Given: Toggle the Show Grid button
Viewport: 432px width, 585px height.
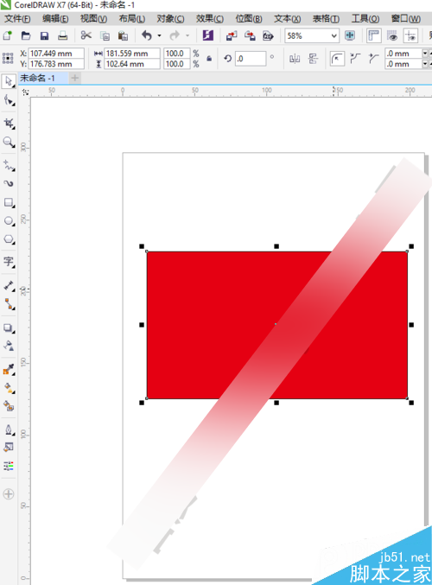Looking at the screenshot, I should tap(392, 35).
